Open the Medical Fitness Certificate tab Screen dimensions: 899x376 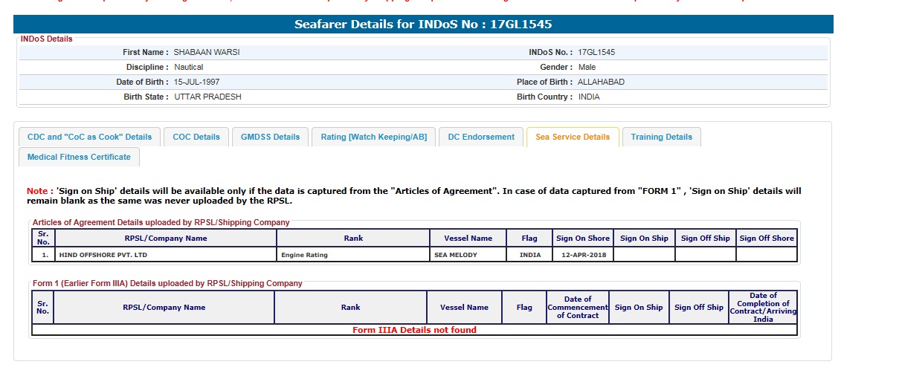click(x=79, y=157)
